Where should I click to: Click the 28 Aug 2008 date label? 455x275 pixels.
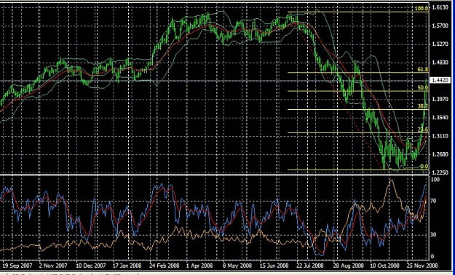349,266
